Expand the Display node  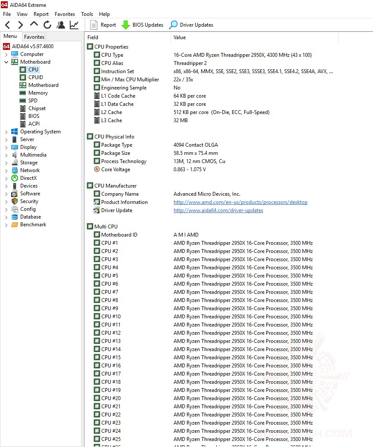6,147
